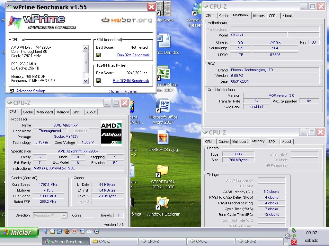The height and width of the screenshot is (246, 329).
Task: Expand hidden tray icons with the arrow
Action: pos(288,236)
